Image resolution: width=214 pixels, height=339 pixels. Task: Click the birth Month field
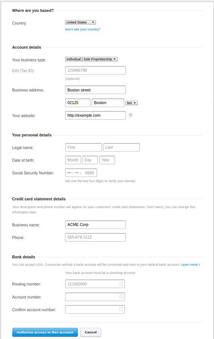73,160
